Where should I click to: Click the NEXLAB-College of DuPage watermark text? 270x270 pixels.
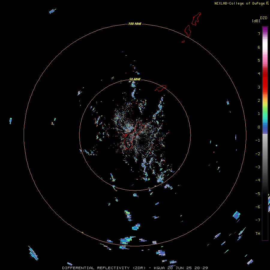click(x=241, y=3)
